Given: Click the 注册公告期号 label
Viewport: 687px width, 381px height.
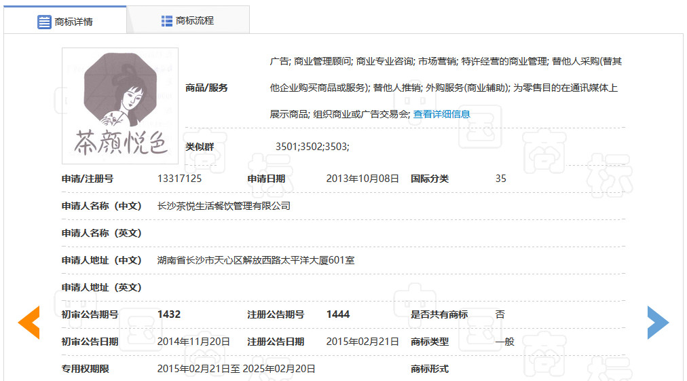Looking at the screenshot, I should click(x=276, y=314).
